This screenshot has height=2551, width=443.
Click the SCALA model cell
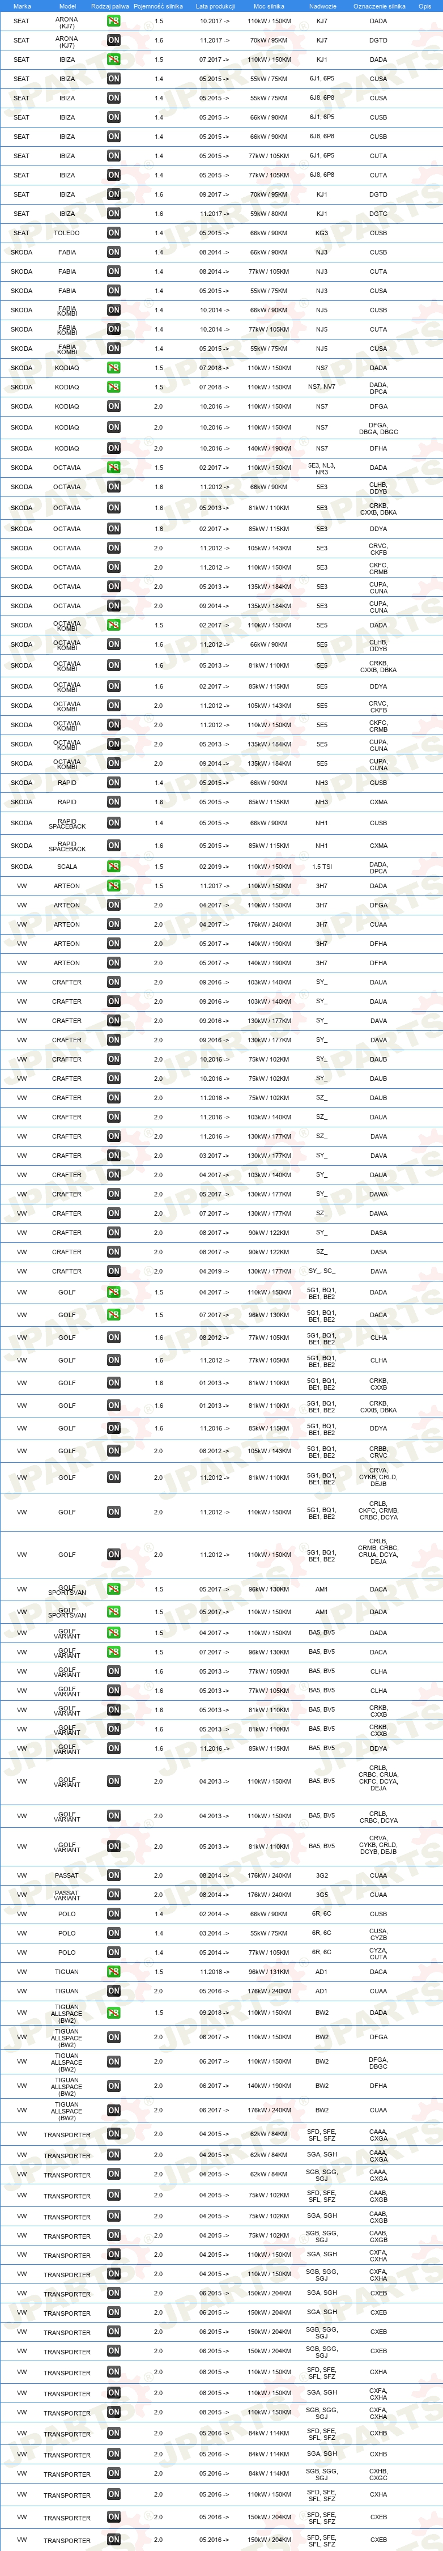66,867
